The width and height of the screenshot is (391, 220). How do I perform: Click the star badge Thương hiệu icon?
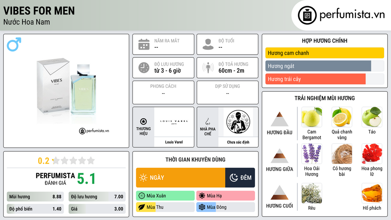[144, 121]
